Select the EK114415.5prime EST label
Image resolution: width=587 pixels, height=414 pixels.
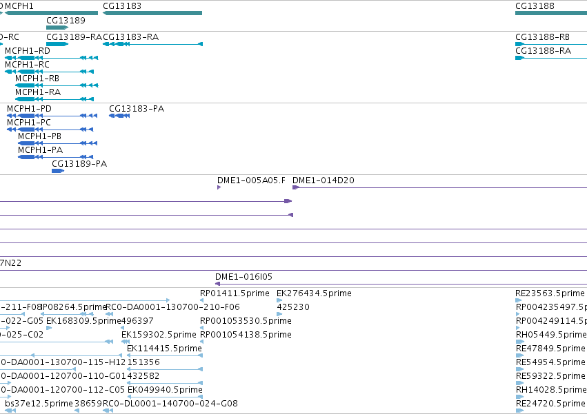pos(165,349)
